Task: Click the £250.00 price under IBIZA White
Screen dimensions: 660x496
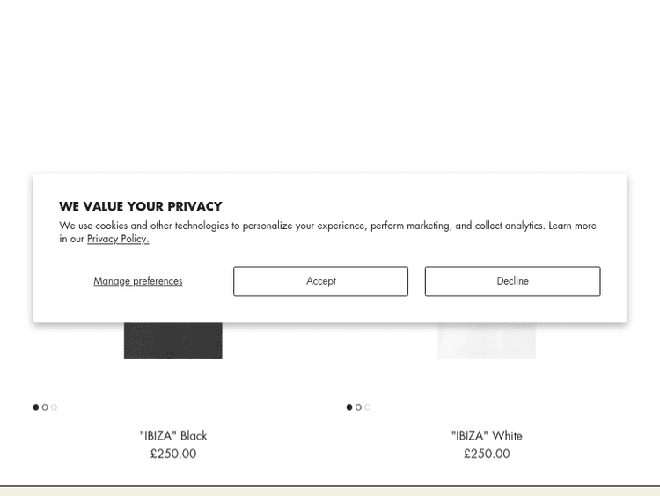Action: [x=487, y=454]
